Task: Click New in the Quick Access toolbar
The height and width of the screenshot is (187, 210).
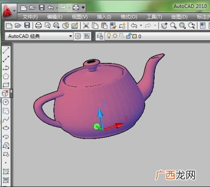Action: pos(24,8)
